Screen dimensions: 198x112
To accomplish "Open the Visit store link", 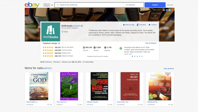I will 142,25.
